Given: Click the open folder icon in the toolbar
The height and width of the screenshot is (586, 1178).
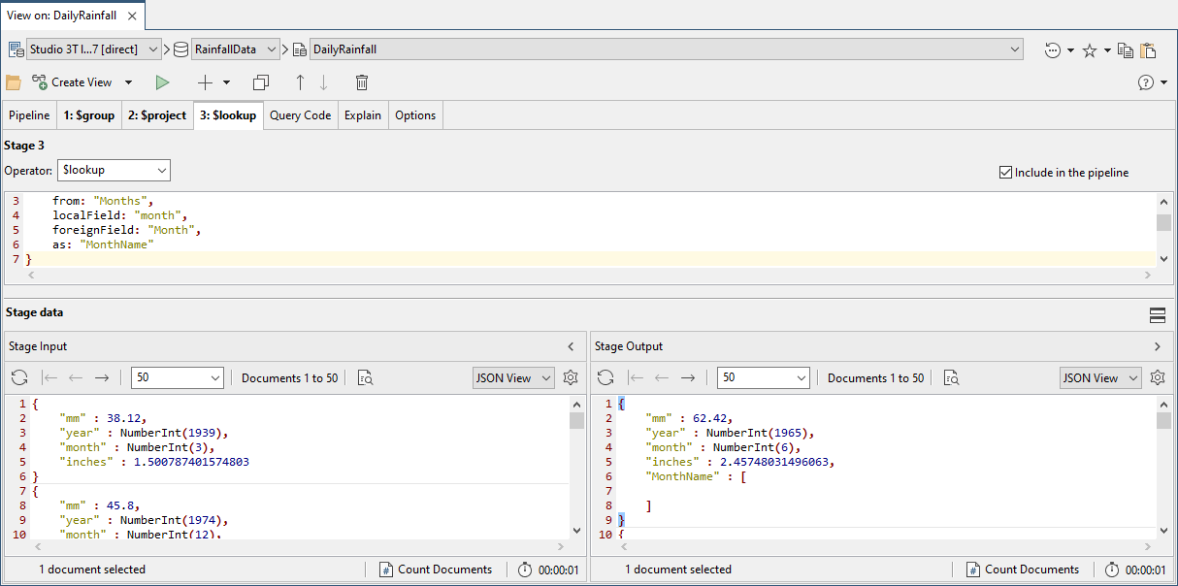Looking at the screenshot, I should [14, 82].
